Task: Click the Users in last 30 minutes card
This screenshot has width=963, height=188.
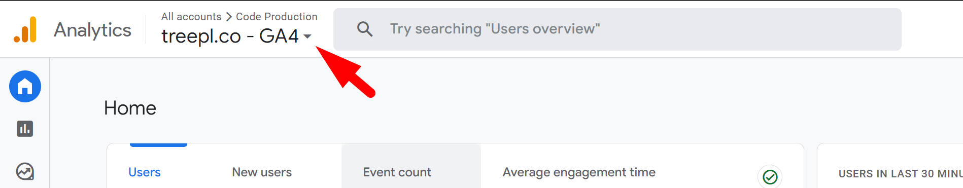Action: click(890, 166)
